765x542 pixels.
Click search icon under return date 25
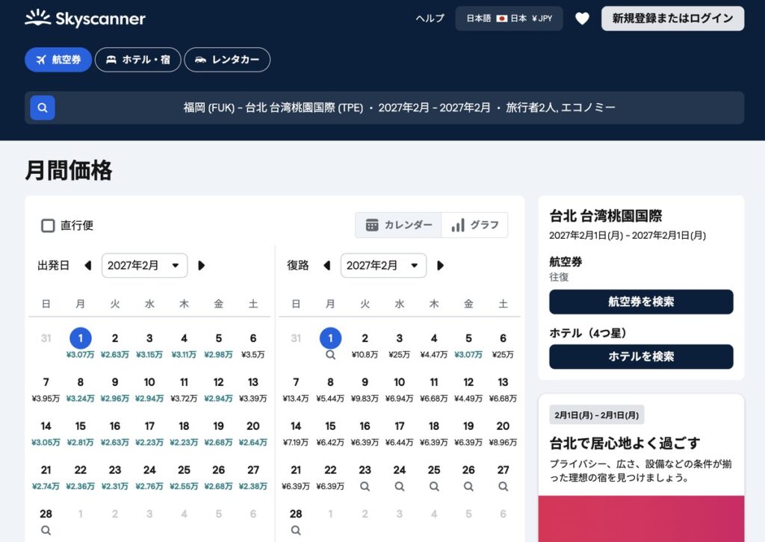tap(434, 487)
